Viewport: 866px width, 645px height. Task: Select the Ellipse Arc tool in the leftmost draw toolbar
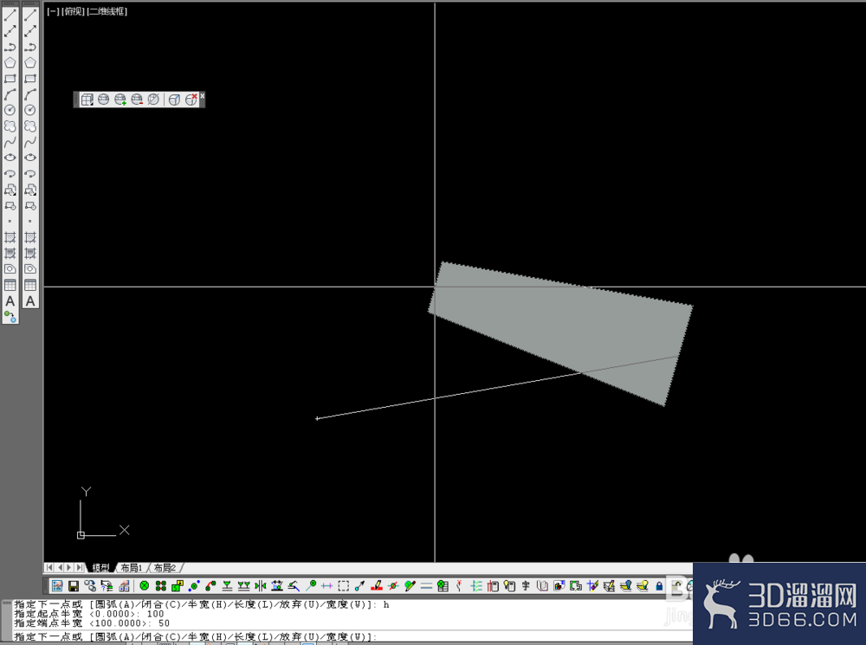10,173
